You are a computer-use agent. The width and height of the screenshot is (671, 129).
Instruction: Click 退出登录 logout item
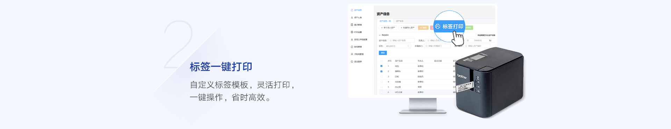tap(356, 62)
